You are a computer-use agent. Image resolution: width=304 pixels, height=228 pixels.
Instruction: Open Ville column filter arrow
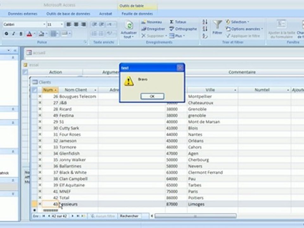point(235,90)
